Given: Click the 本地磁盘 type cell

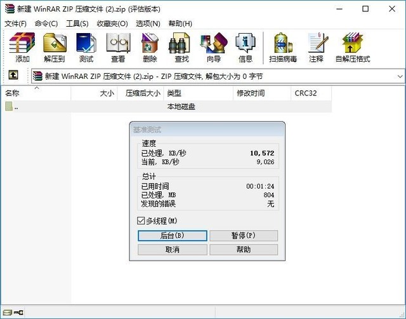Looking at the screenshot, I should 181,107.
